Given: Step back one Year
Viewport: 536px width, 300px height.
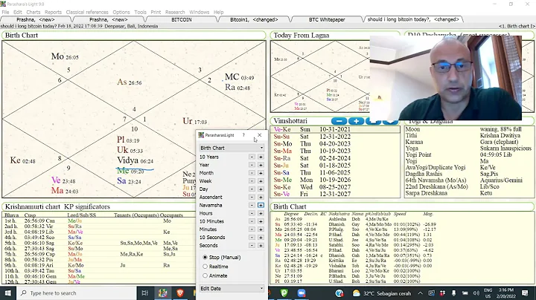Looking at the screenshot, I should pyautogui.click(x=252, y=165).
